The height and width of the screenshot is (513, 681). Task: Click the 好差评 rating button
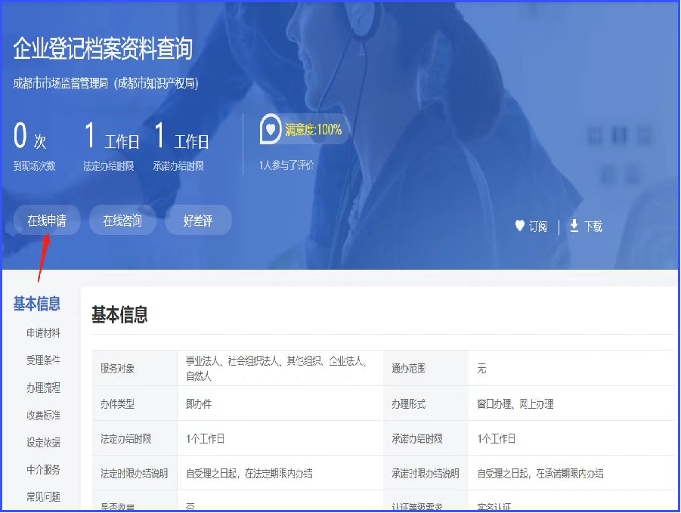point(198,221)
